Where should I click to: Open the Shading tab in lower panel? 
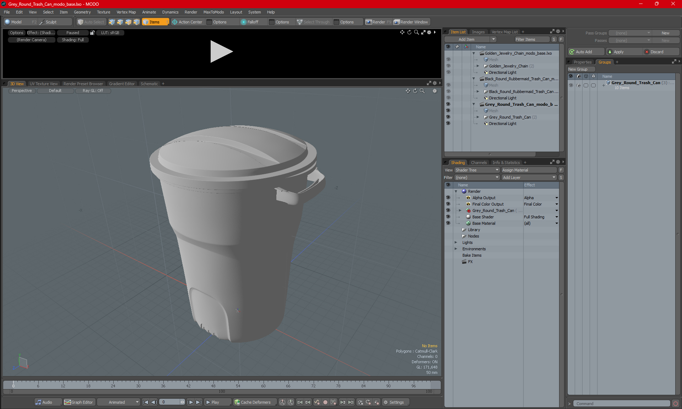[458, 162]
